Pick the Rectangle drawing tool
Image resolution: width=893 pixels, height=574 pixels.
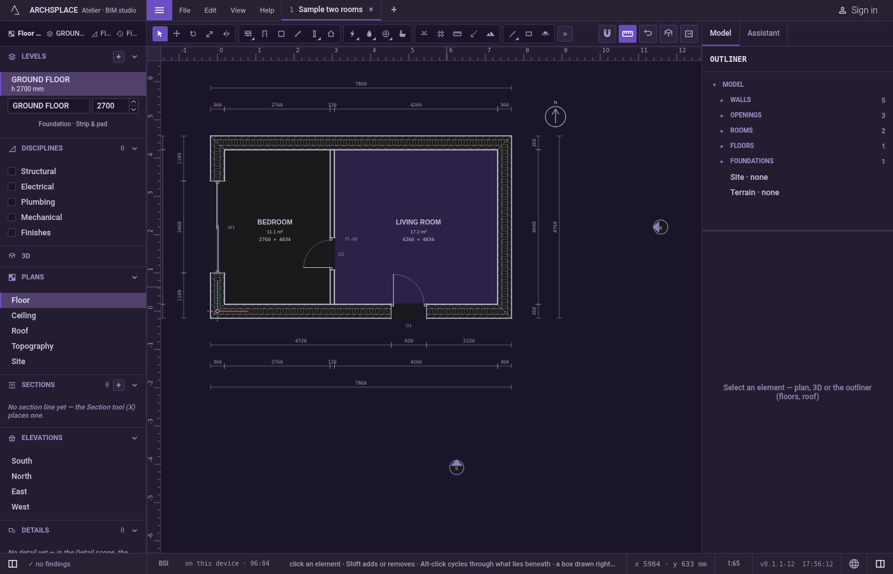pos(529,34)
